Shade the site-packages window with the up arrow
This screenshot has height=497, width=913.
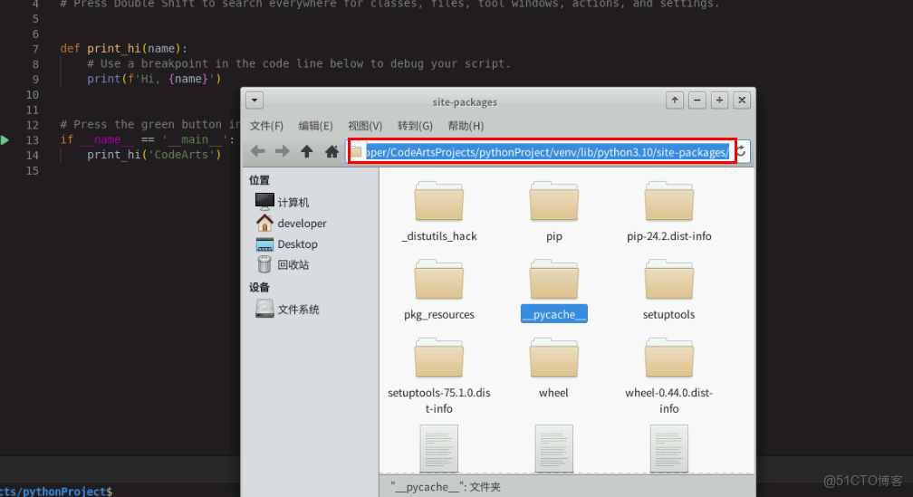675,100
